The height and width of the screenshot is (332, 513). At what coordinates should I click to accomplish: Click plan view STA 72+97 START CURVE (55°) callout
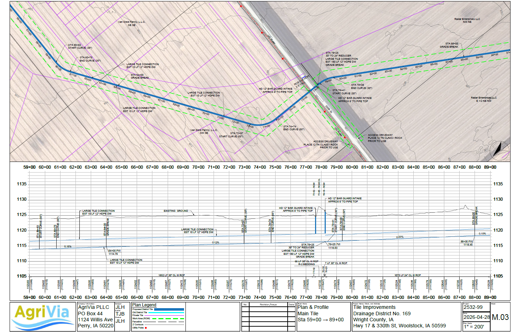(231, 135)
